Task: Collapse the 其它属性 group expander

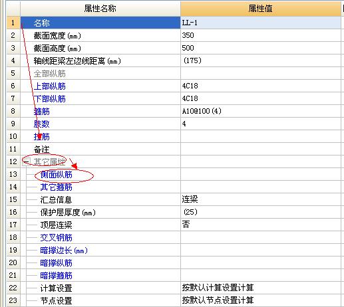Action: coord(27,162)
